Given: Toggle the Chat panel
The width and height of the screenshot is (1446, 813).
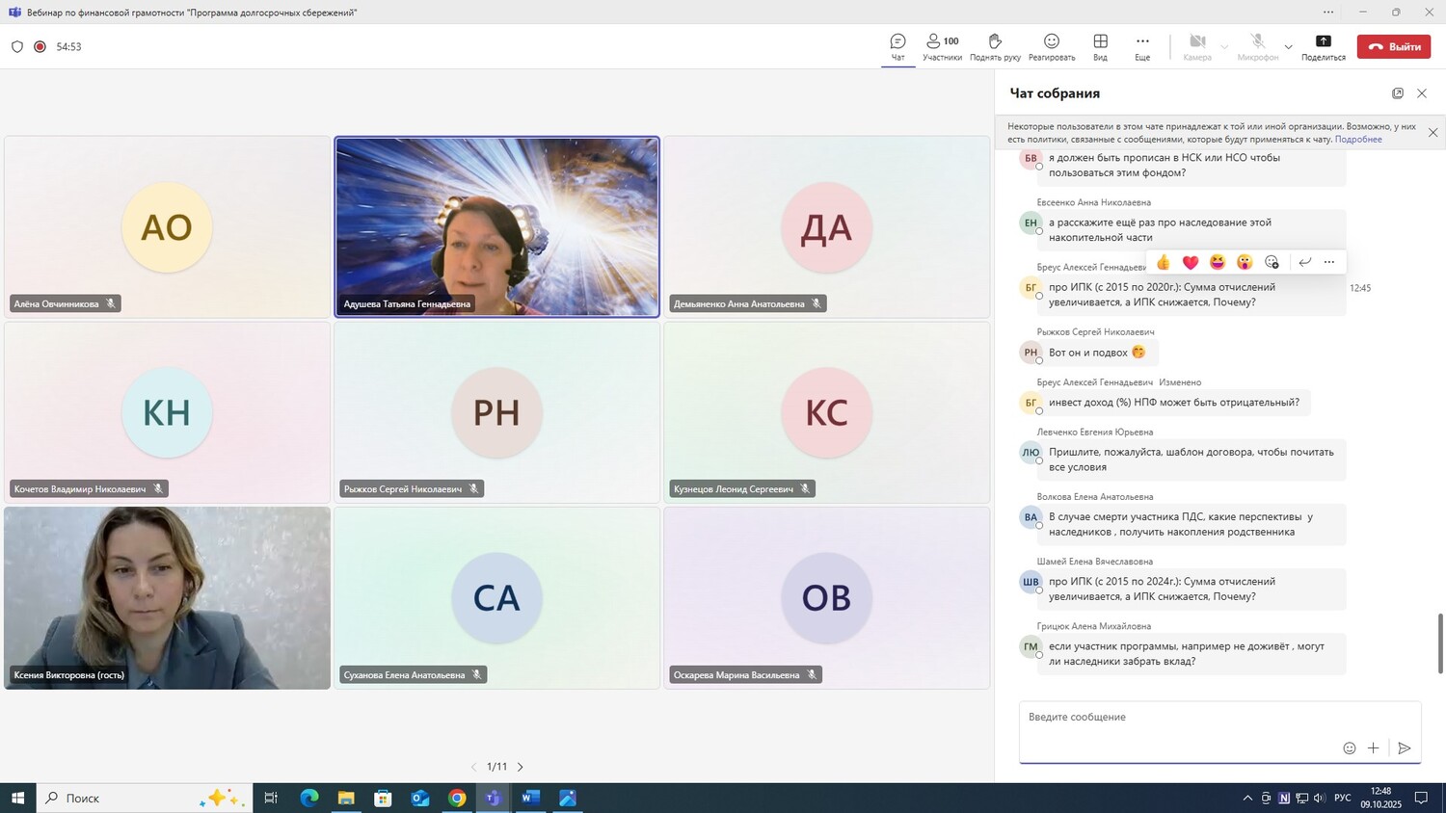Looking at the screenshot, I should click(x=897, y=46).
